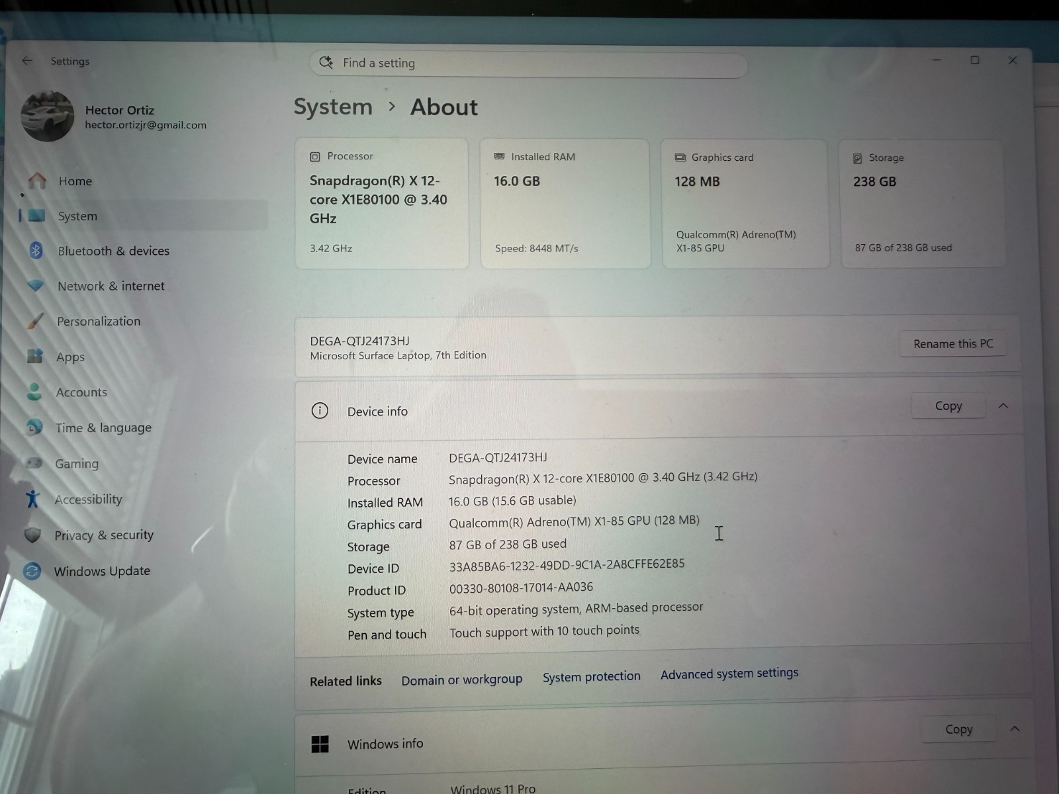Image resolution: width=1059 pixels, height=794 pixels.
Task: Open Advanced system settings link
Action: (729, 674)
